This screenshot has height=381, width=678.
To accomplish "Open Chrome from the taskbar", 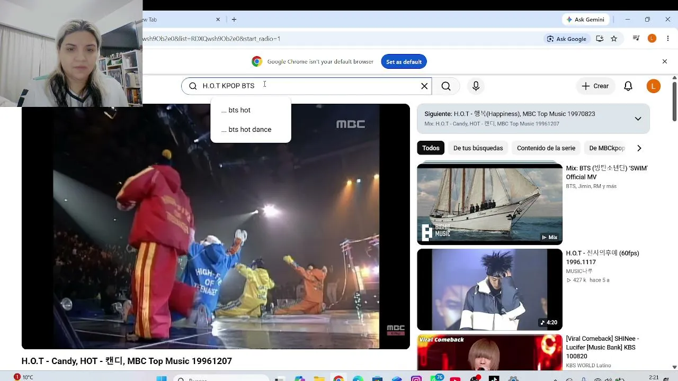I will [x=338, y=378].
